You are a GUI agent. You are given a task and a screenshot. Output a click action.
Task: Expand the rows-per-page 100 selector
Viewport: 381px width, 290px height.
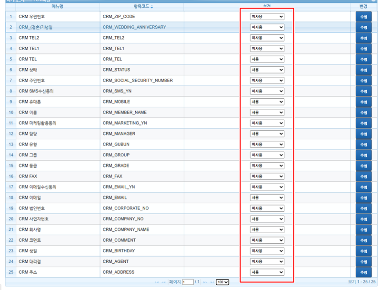point(222,282)
